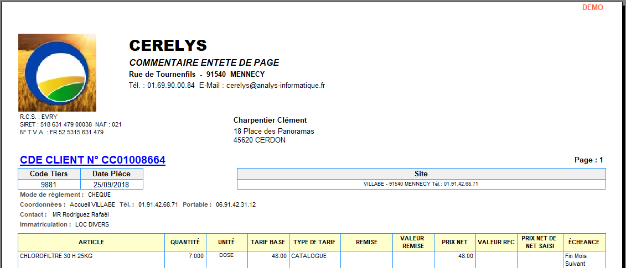Image resolution: width=626 pixels, height=268 pixels.
Task: Click the TARIF BASE column header
Action: [x=268, y=242]
